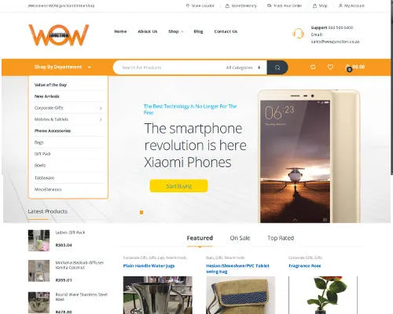Viewport: 393px width, 314px height.
Task: Click the search magnifier icon button
Action: tap(277, 68)
